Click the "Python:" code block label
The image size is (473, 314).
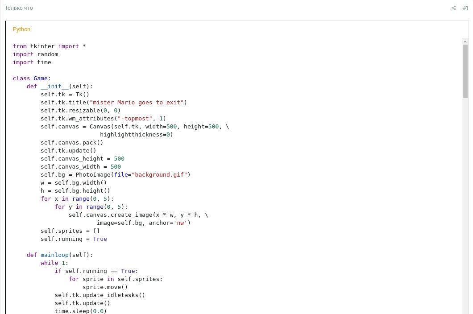[22, 29]
